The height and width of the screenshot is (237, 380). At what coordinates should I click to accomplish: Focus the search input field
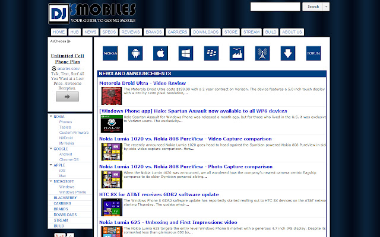tap(275, 7)
